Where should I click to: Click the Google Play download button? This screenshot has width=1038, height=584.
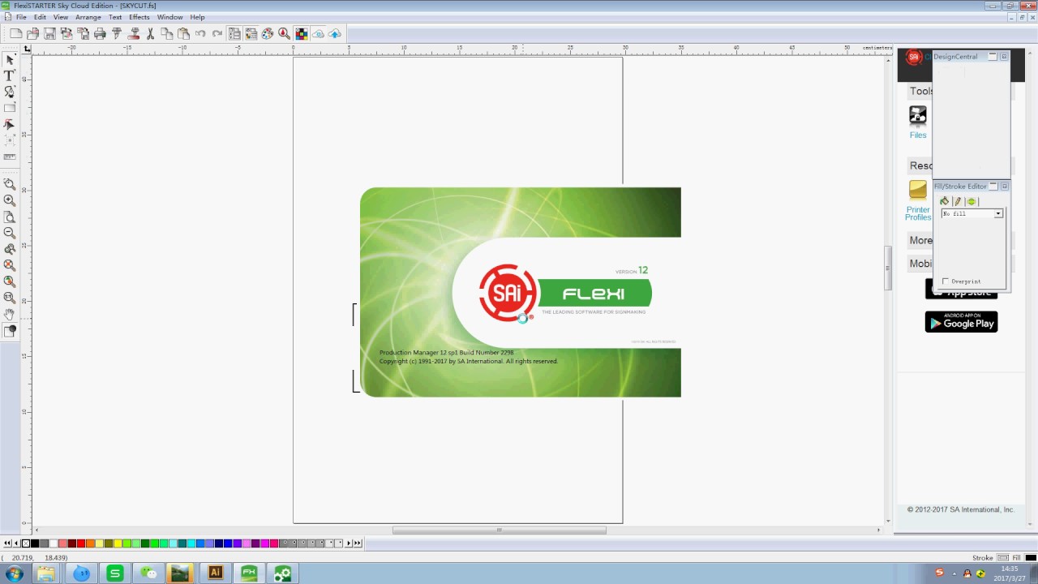[961, 322]
